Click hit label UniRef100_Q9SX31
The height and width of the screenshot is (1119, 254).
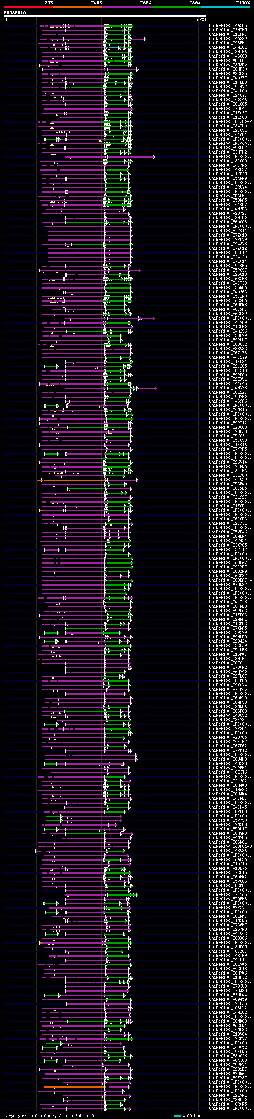228,524
